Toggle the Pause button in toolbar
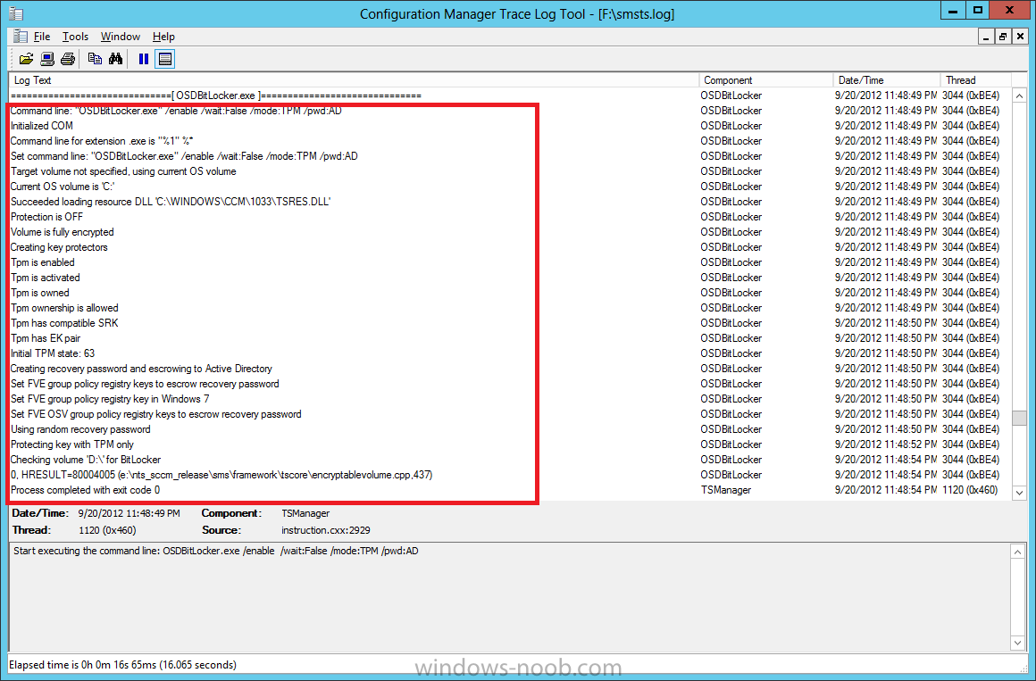 [x=144, y=59]
